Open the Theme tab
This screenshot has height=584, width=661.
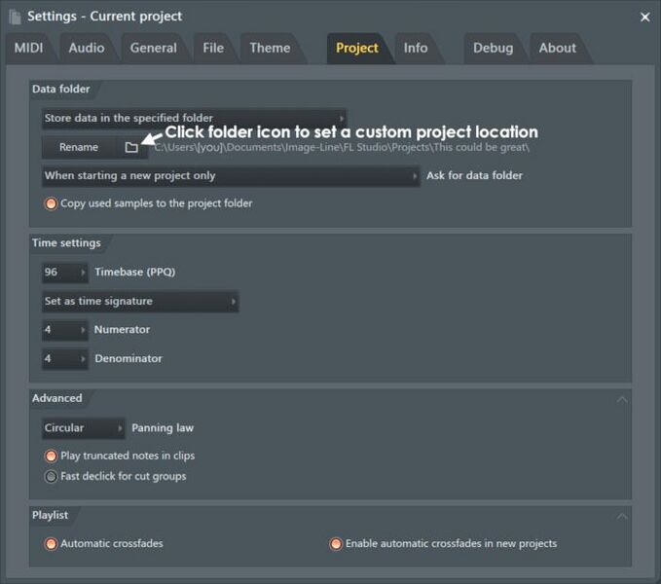(270, 48)
